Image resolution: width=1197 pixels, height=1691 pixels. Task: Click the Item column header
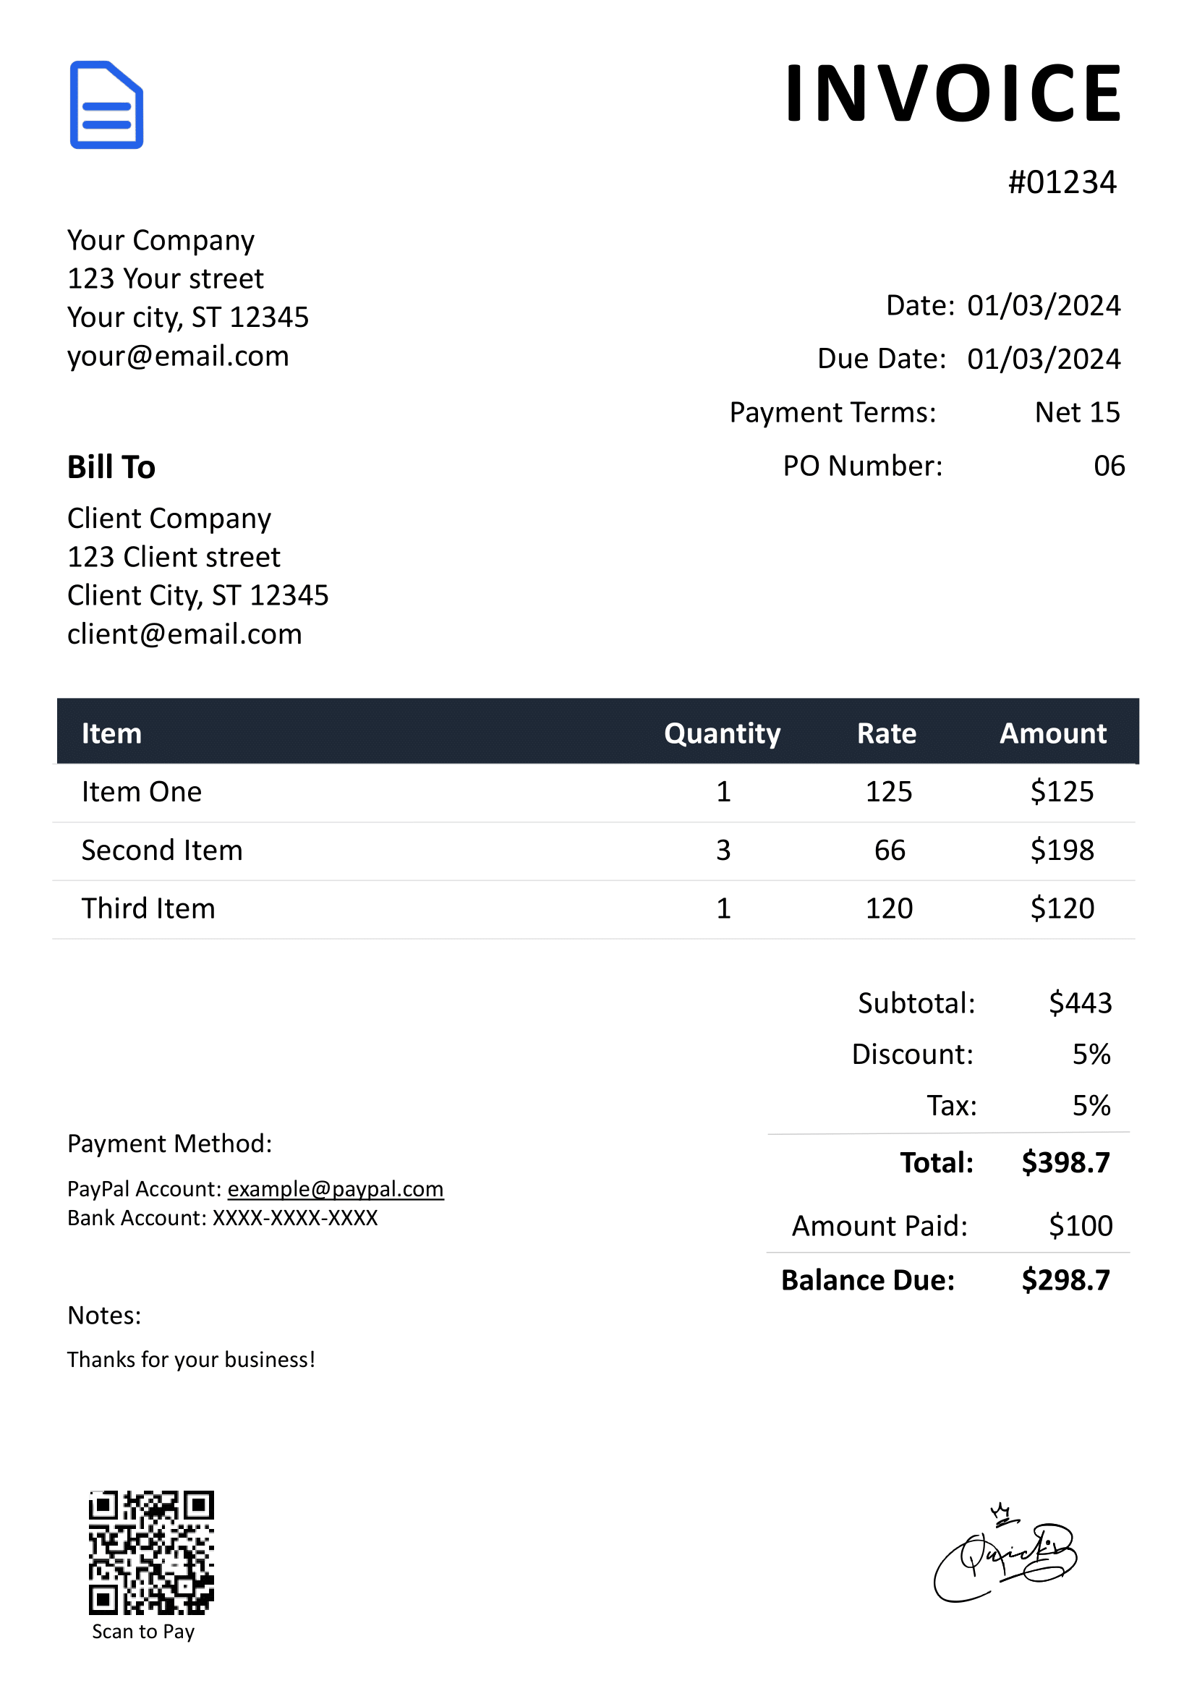pyautogui.click(x=111, y=733)
